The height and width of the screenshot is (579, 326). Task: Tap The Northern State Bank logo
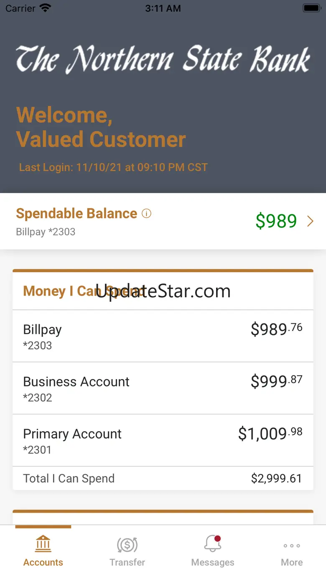tap(163, 59)
